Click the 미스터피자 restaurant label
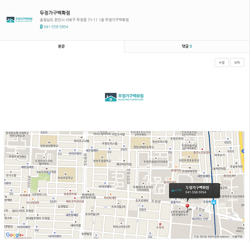 33,203
